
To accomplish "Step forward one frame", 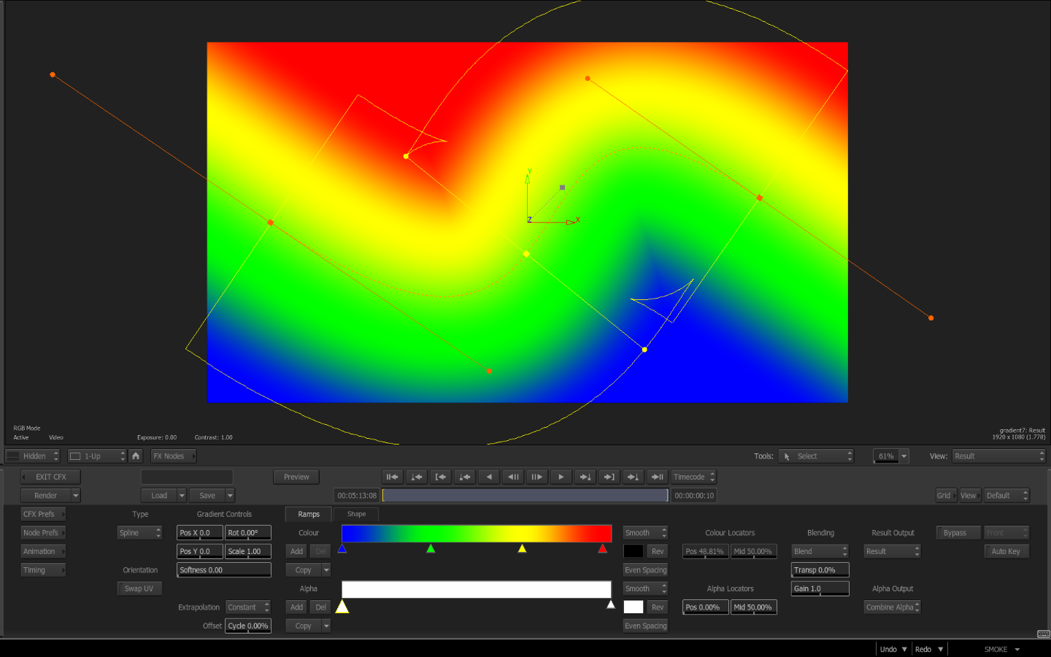I will [x=537, y=477].
